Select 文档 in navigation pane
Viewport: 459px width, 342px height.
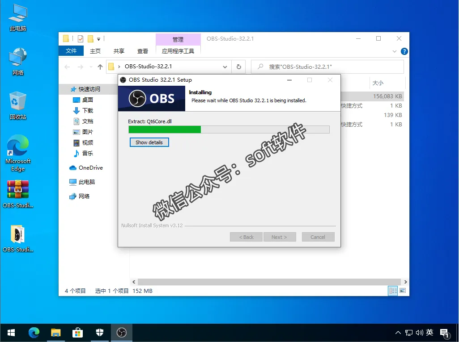coord(87,121)
